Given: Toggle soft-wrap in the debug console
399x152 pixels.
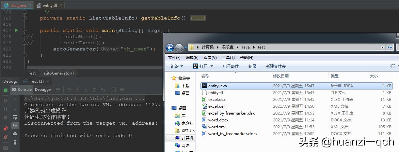Looking at the screenshot, I should (x=15, y=117).
